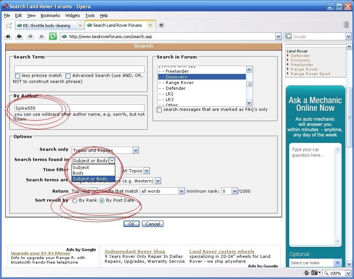This screenshot has height=279, width=354.
Task: Expand the Search only dropdown
Action: (x=136, y=150)
